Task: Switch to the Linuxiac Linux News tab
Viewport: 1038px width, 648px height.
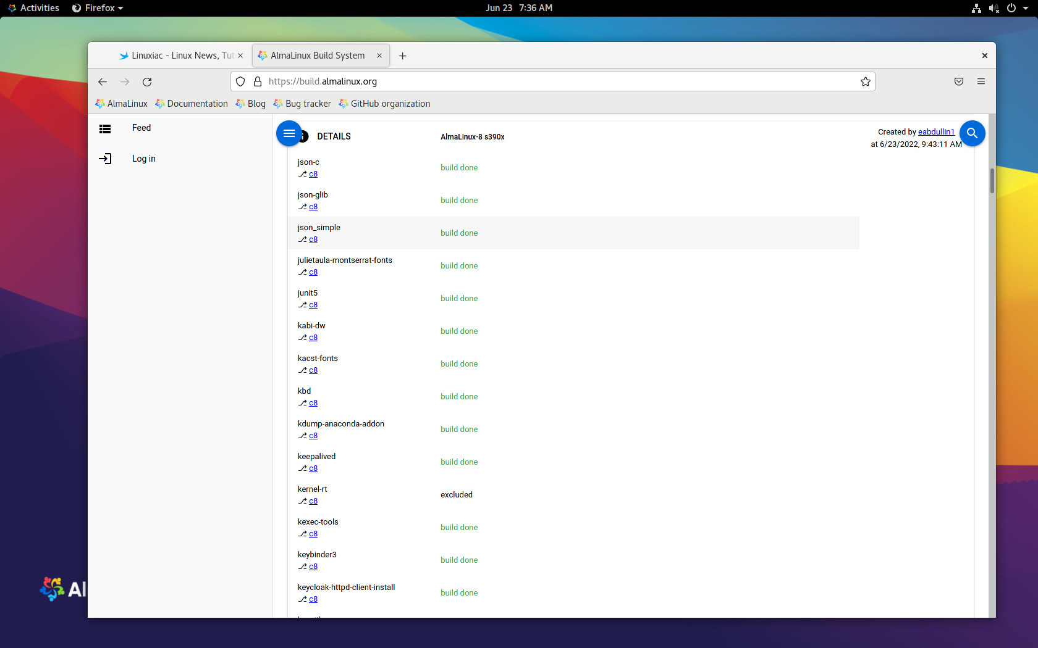Action: click(x=181, y=56)
